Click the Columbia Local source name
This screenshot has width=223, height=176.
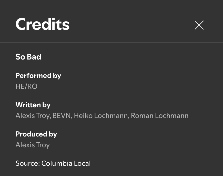[66, 163]
